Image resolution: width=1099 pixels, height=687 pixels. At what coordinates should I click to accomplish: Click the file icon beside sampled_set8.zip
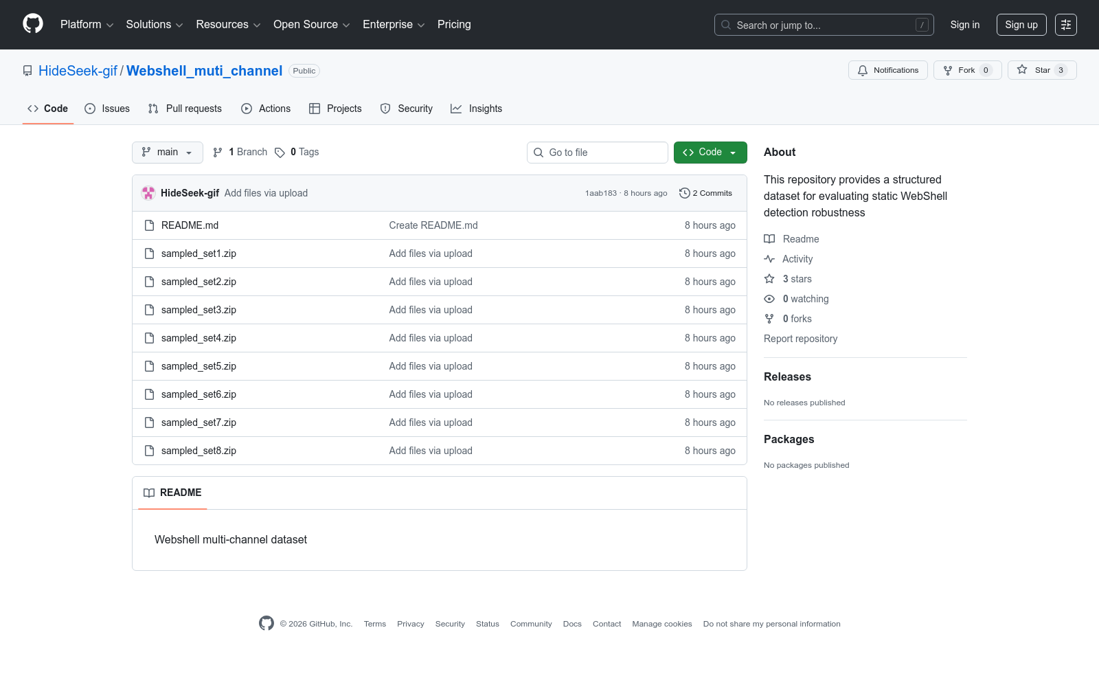click(x=149, y=451)
